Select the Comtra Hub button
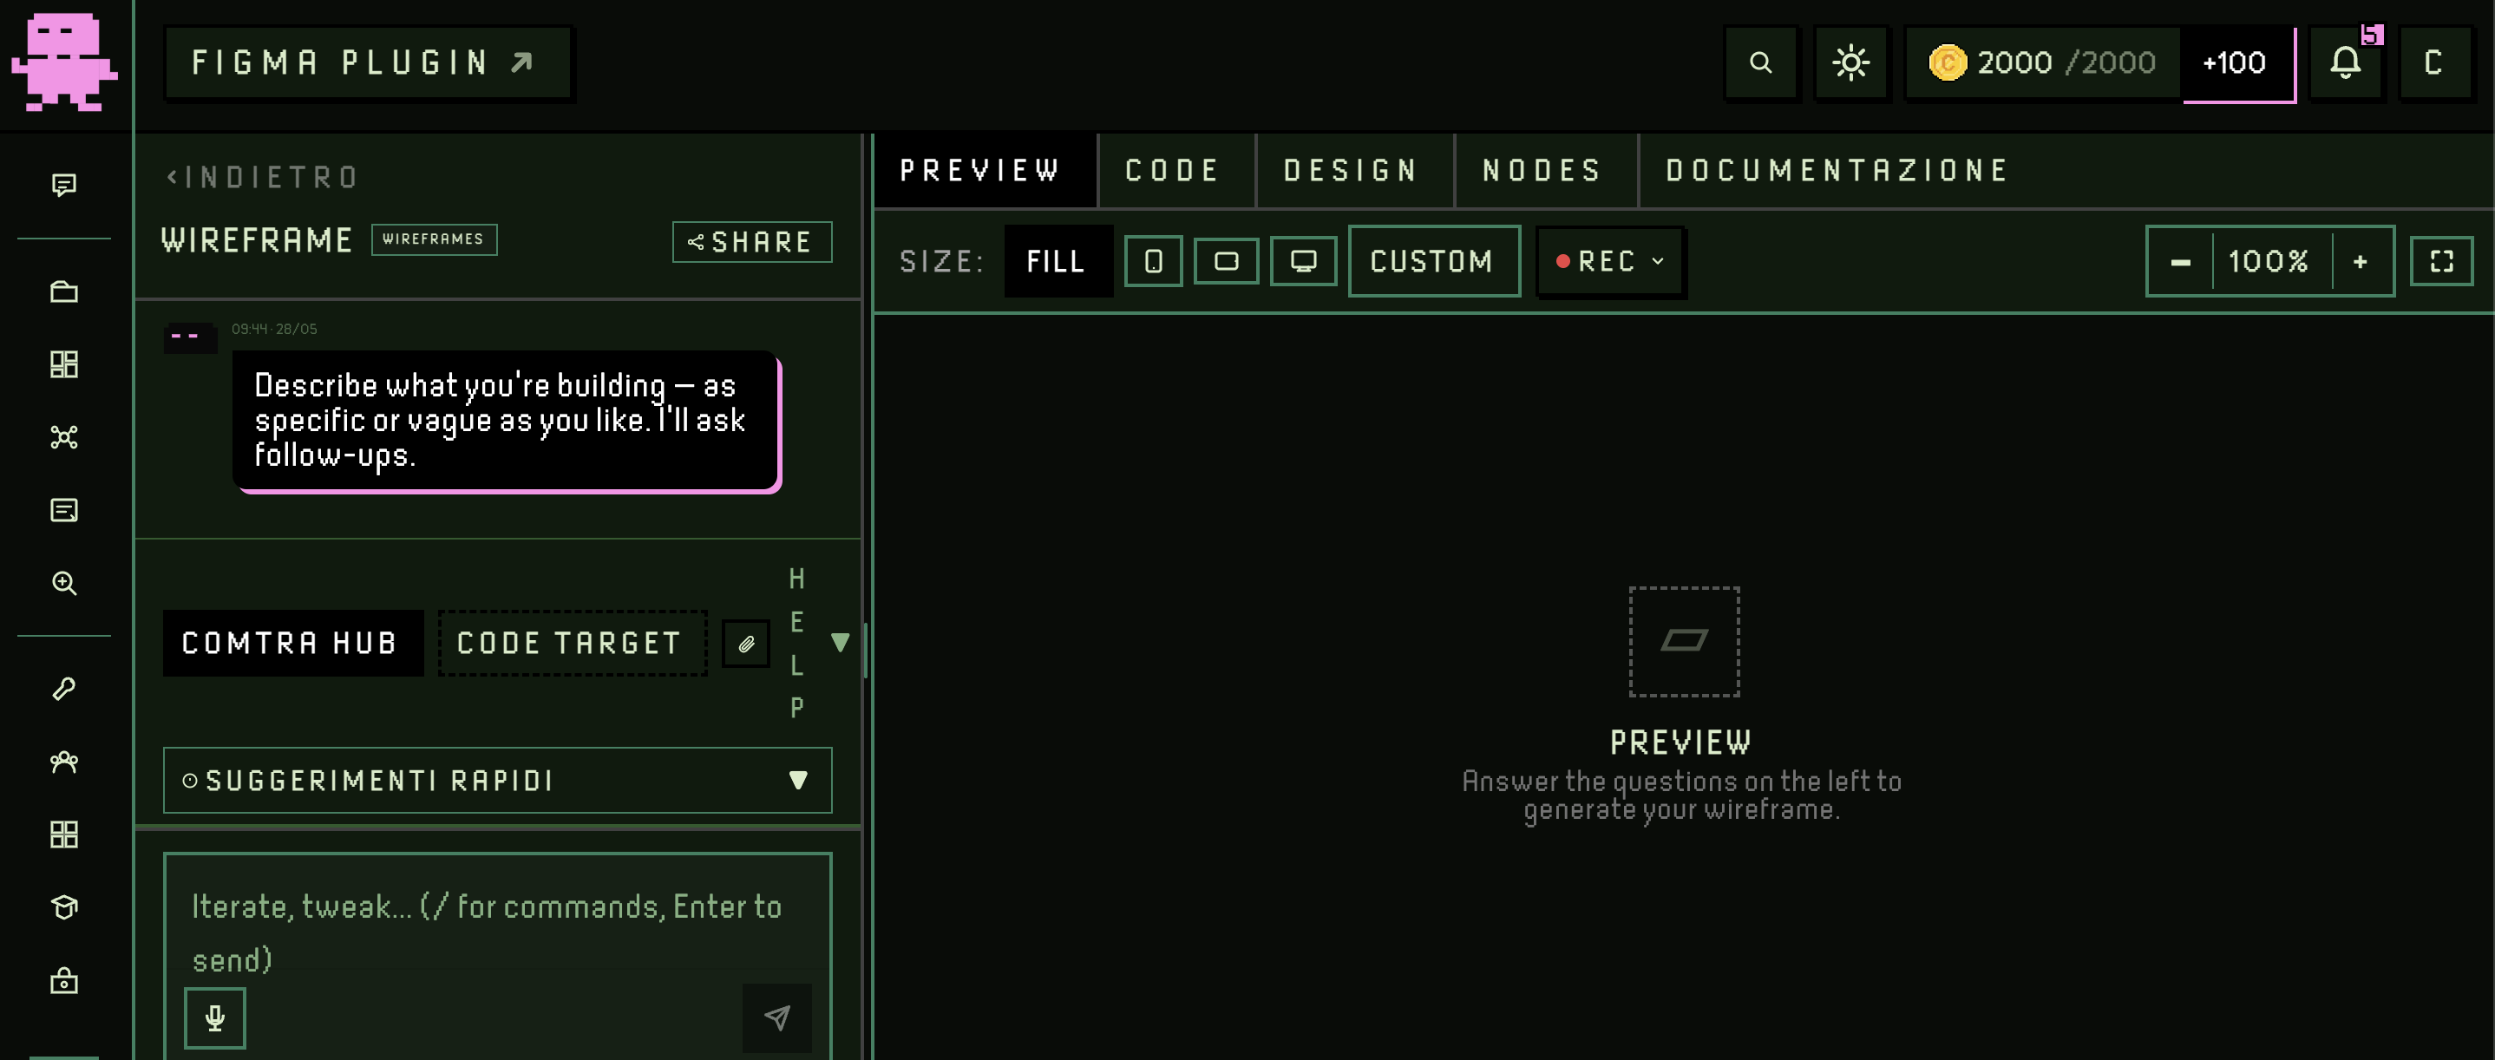Viewport: 2495px width, 1060px height. (292, 643)
